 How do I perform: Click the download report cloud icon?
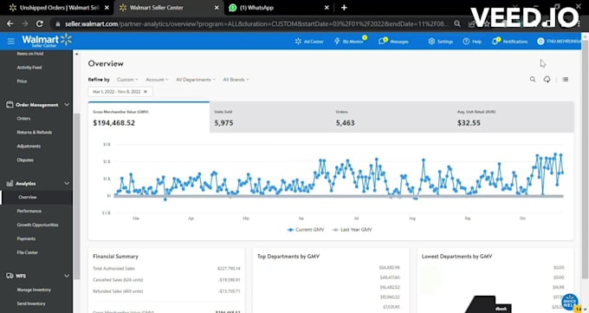click(x=547, y=80)
